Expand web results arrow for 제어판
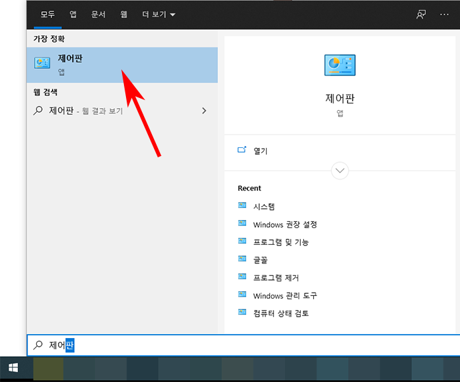This screenshot has width=460, height=382. coord(204,111)
